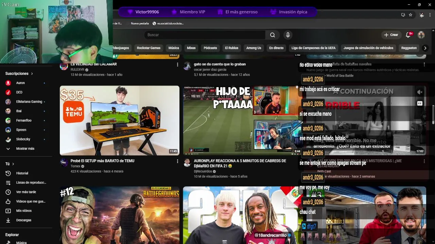Click El más generoso overlay badge

[x=237, y=12]
